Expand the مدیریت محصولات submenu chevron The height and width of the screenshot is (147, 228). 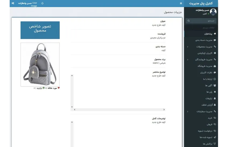187,47
